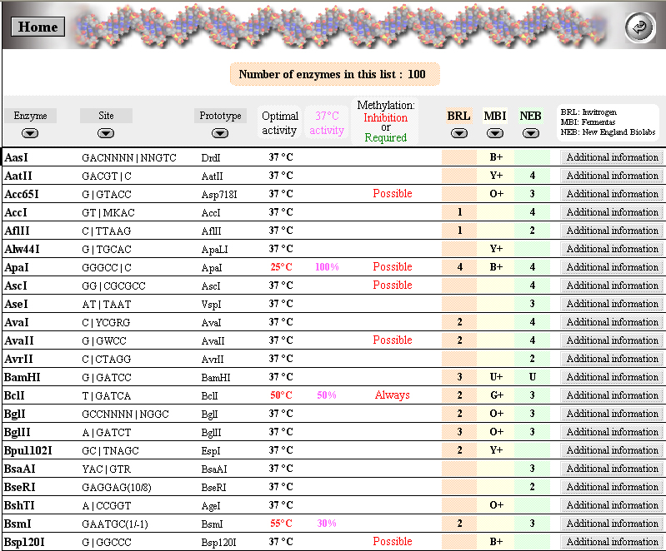This screenshot has width=666, height=551.
Task: Click the BclI enzyme name
Action: click(x=14, y=395)
